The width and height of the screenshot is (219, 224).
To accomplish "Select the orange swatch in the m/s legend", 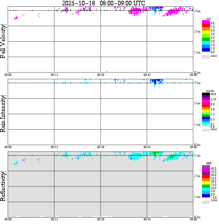I will [x=206, y=29].
